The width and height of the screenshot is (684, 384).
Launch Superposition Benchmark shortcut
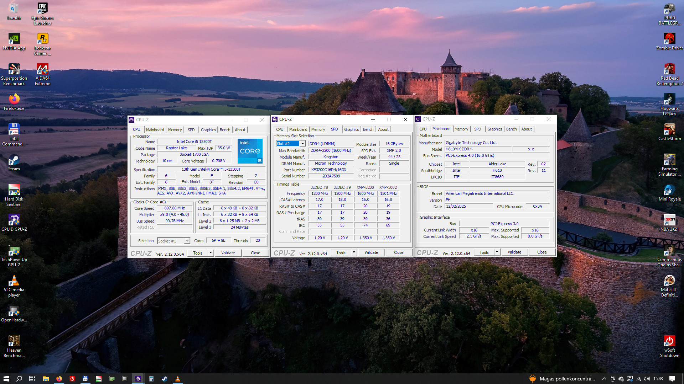coord(14,69)
